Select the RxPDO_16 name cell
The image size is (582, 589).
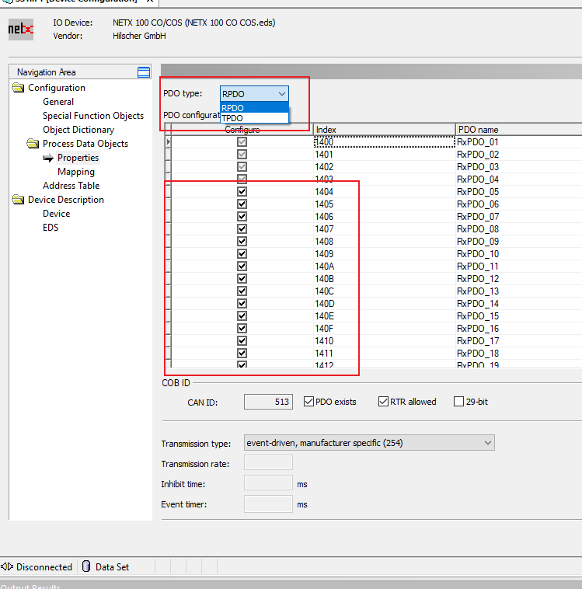(518, 329)
